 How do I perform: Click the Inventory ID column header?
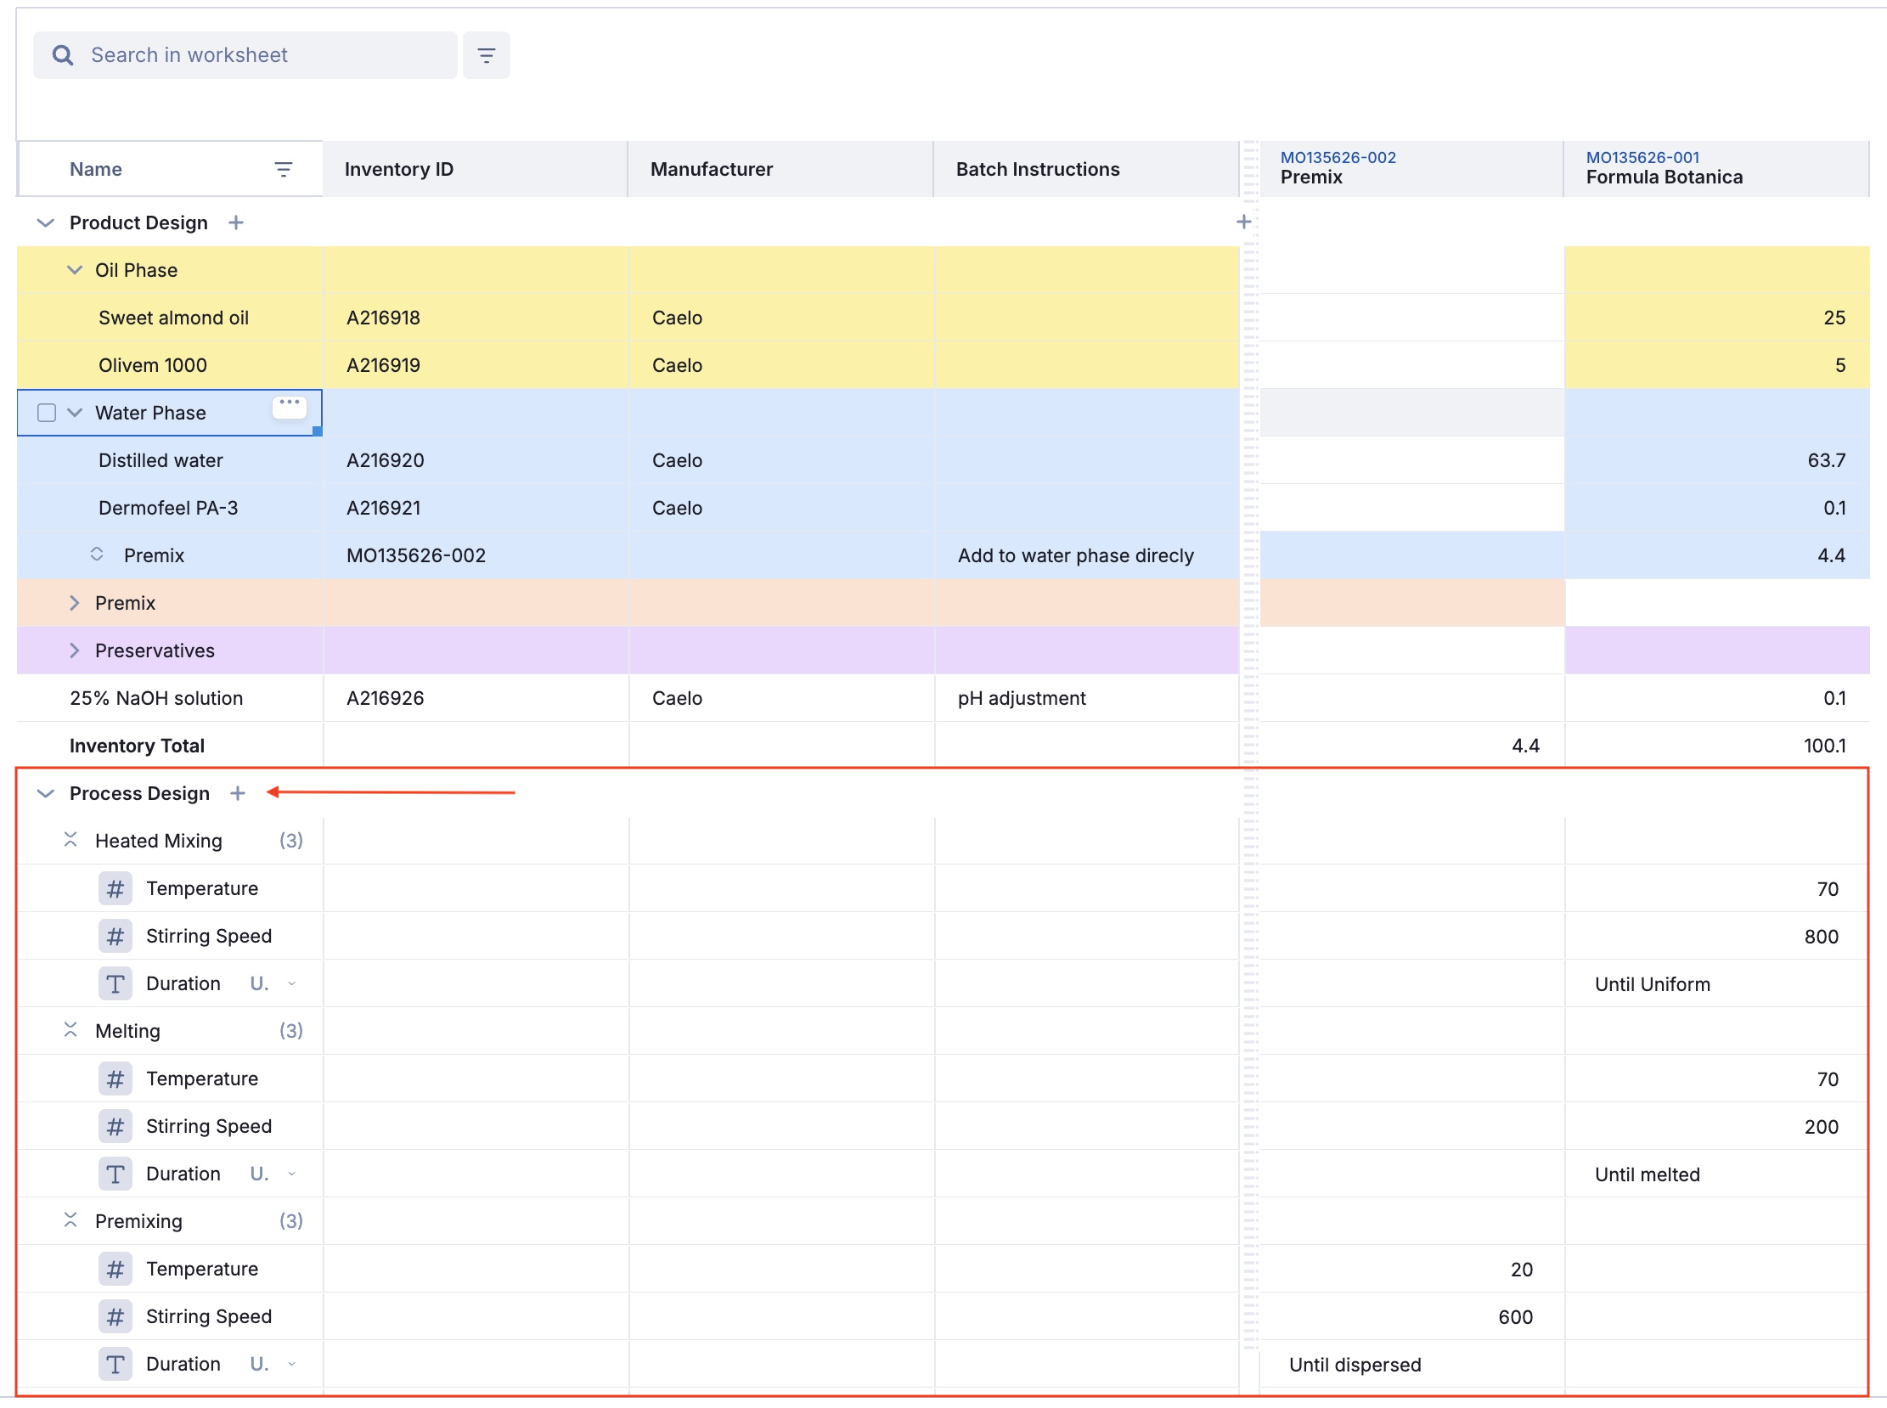398,170
